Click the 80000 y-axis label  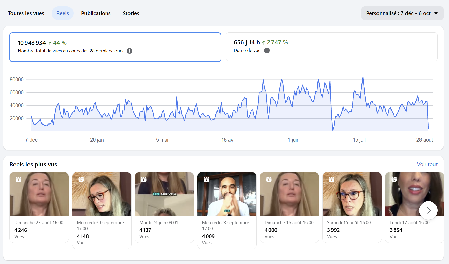click(17, 80)
